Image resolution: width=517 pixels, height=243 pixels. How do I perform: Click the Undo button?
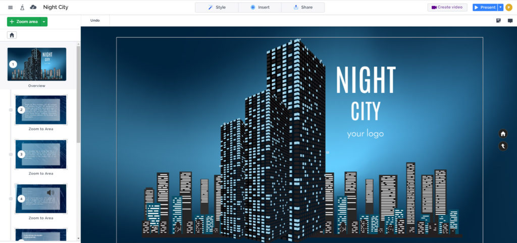(x=95, y=21)
